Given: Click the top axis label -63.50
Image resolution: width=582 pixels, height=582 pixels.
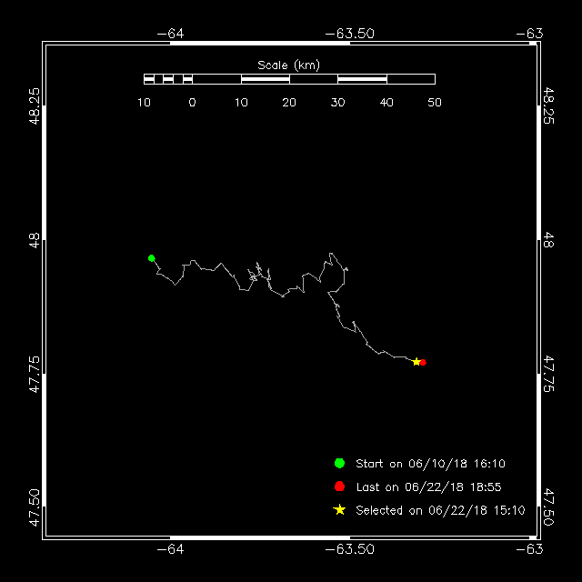Looking at the screenshot, I should [x=349, y=34].
